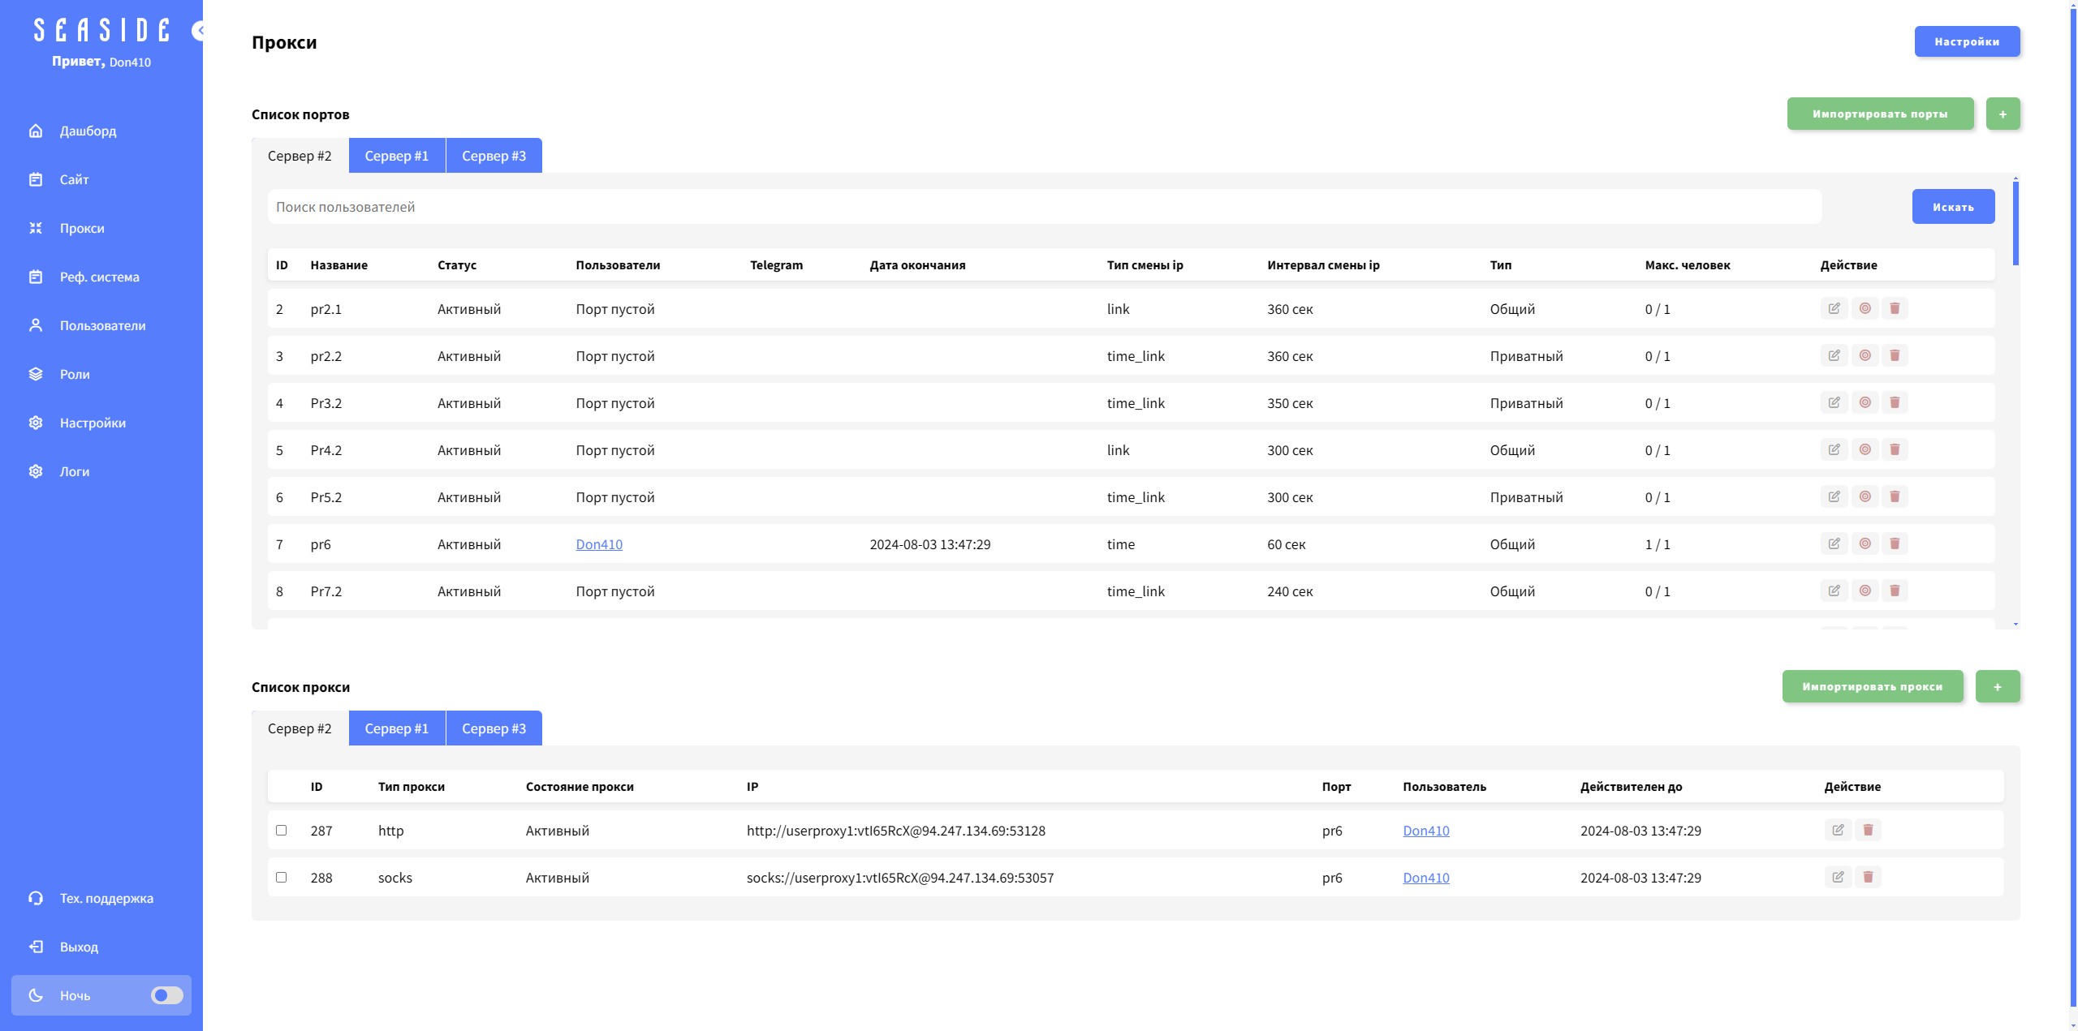Image resolution: width=2078 pixels, height=1031 pixels.
Task: Open Тех. поддержка support item
Action: click(x=106, y=898)
